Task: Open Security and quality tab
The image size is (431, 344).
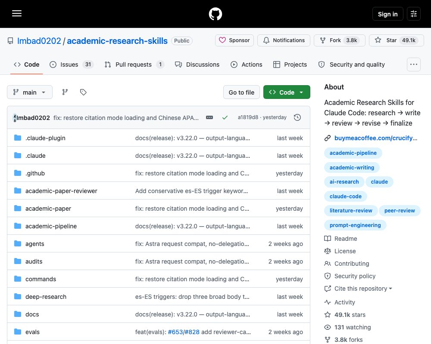Action: pyautogui.click(x=352, y=64)
